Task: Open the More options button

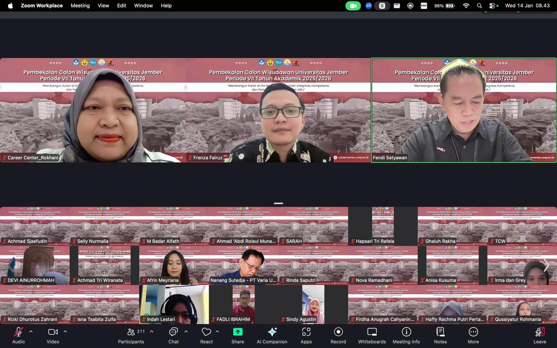Action: (x=473, y=335)
